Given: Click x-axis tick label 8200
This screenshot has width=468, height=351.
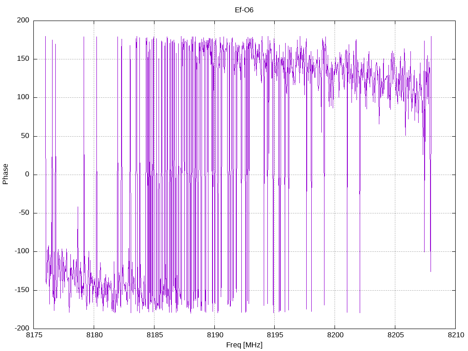Looking at the screenshot, I should pyautogui.click(x=335, y=335).
